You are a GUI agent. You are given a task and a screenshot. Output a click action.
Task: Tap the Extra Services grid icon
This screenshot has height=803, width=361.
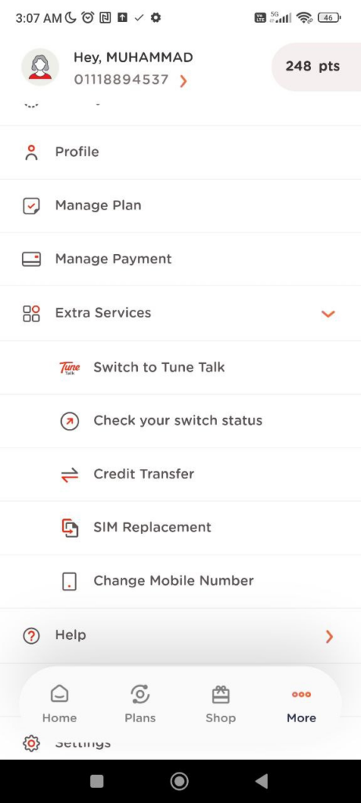(31, 314)
